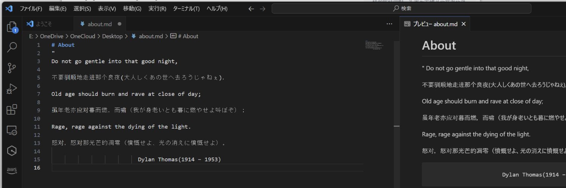Screen dimensions: 566x188
Task: Open the 編集(E) menu
Action: click(x=58, y=8)
